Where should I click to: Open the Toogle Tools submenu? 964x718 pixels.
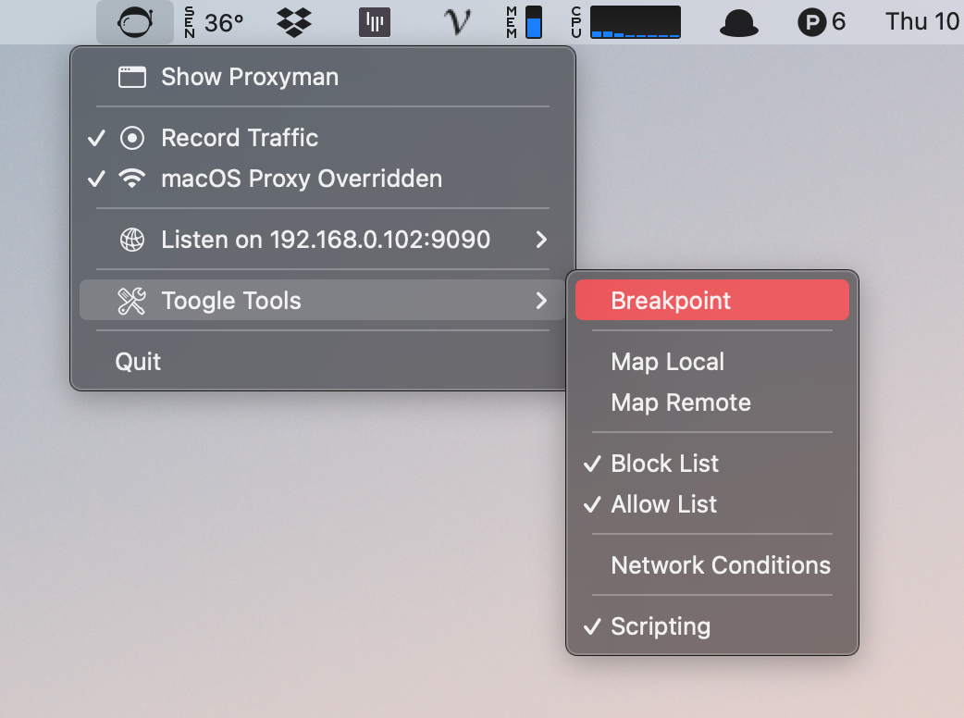(x=231, y=300)
